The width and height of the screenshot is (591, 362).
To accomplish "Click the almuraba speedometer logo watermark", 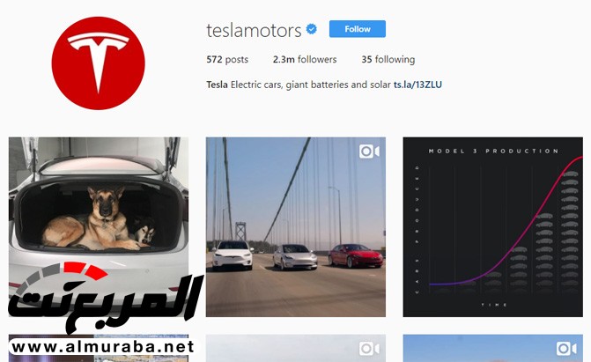I will click(104, 296).
